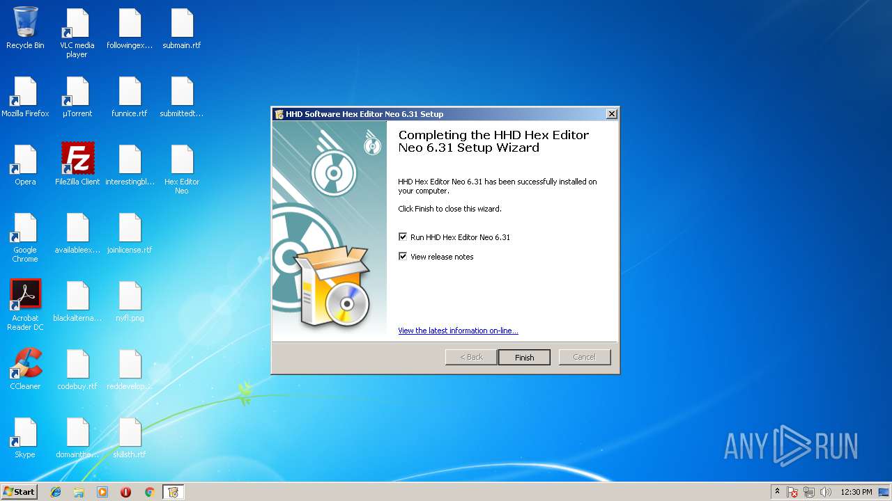The image size is (892, 501).
Task: Select the submittedt... file icon
Action: [x=182, y=97]
